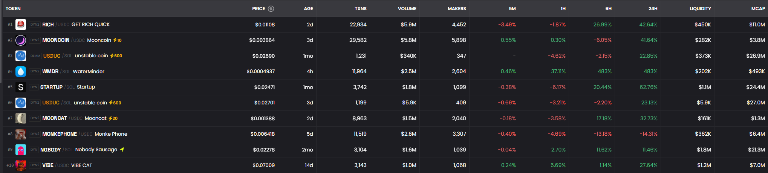Click the STARTUP 'S' logo icon
This screenshot has height=173, width=768.
[x=21, y=87]
